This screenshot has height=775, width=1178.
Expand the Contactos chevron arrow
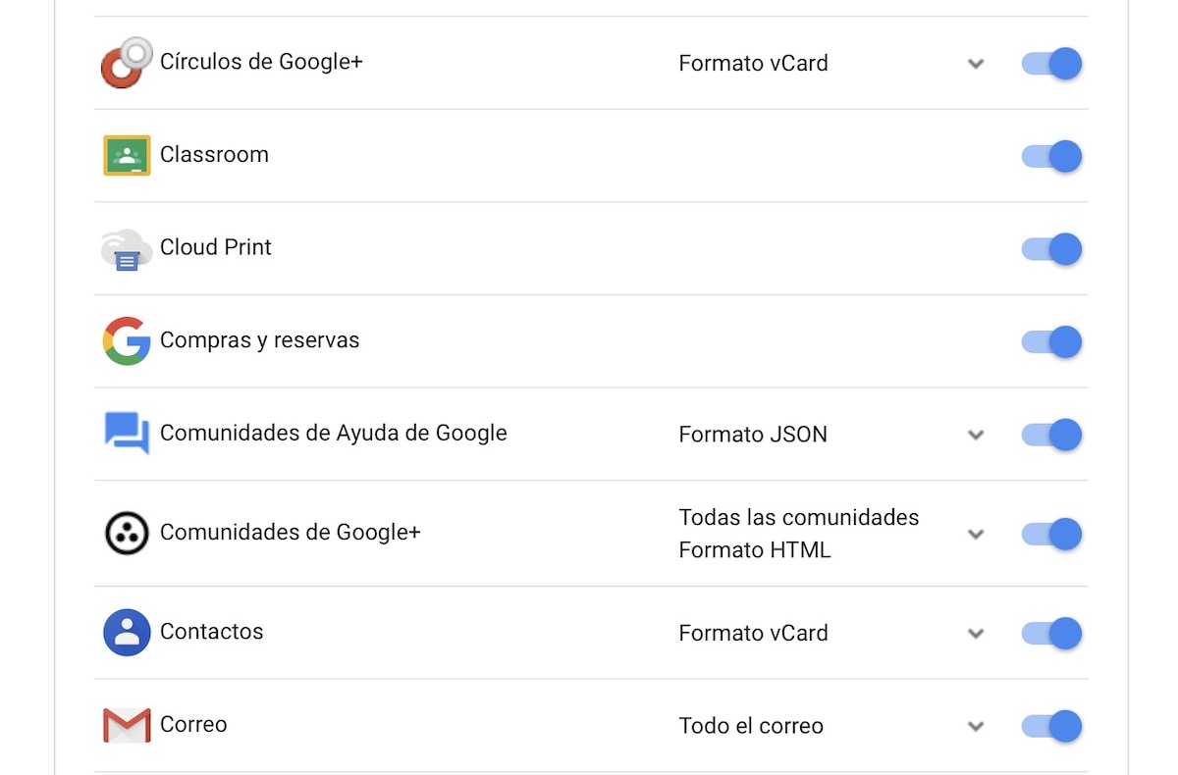click(976, 634)
